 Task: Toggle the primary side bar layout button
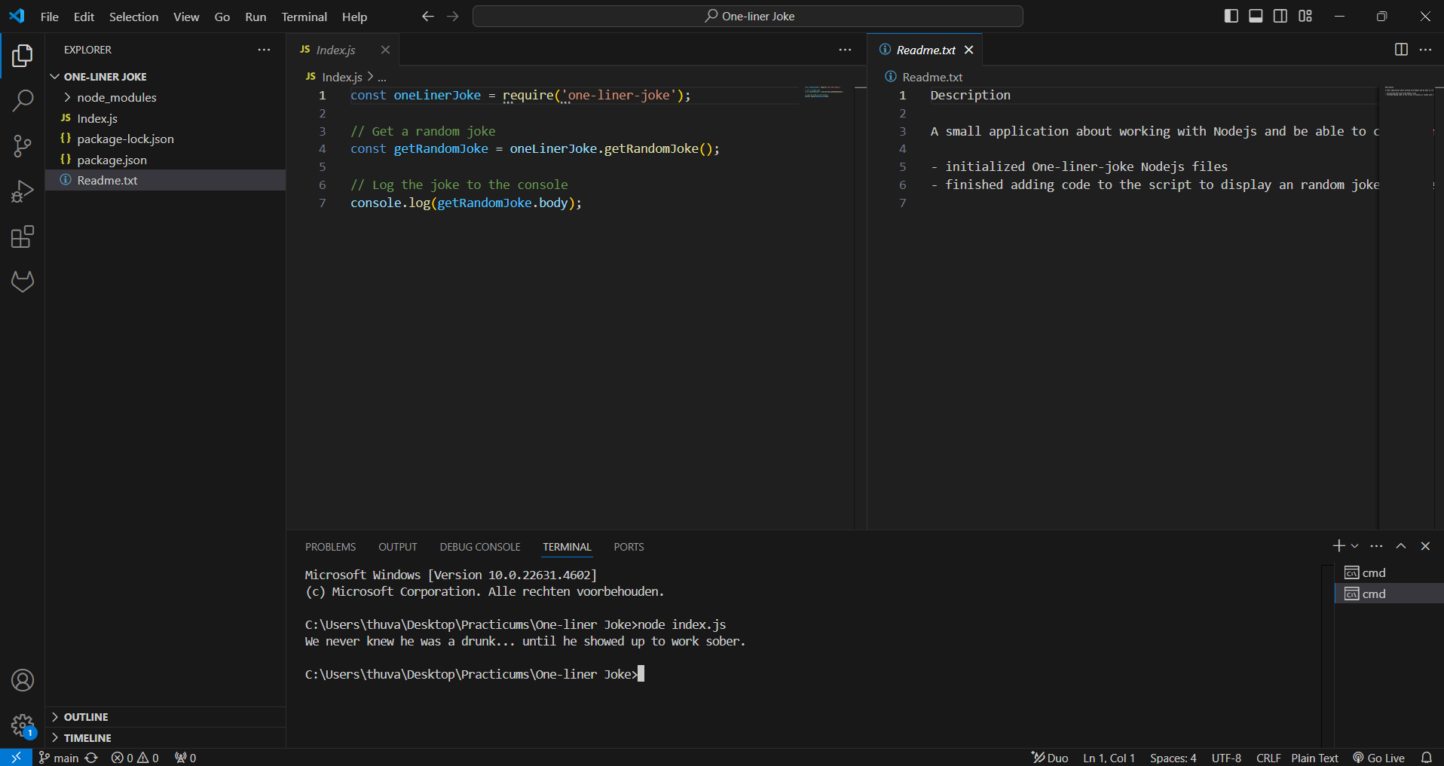click(1231, 16)
